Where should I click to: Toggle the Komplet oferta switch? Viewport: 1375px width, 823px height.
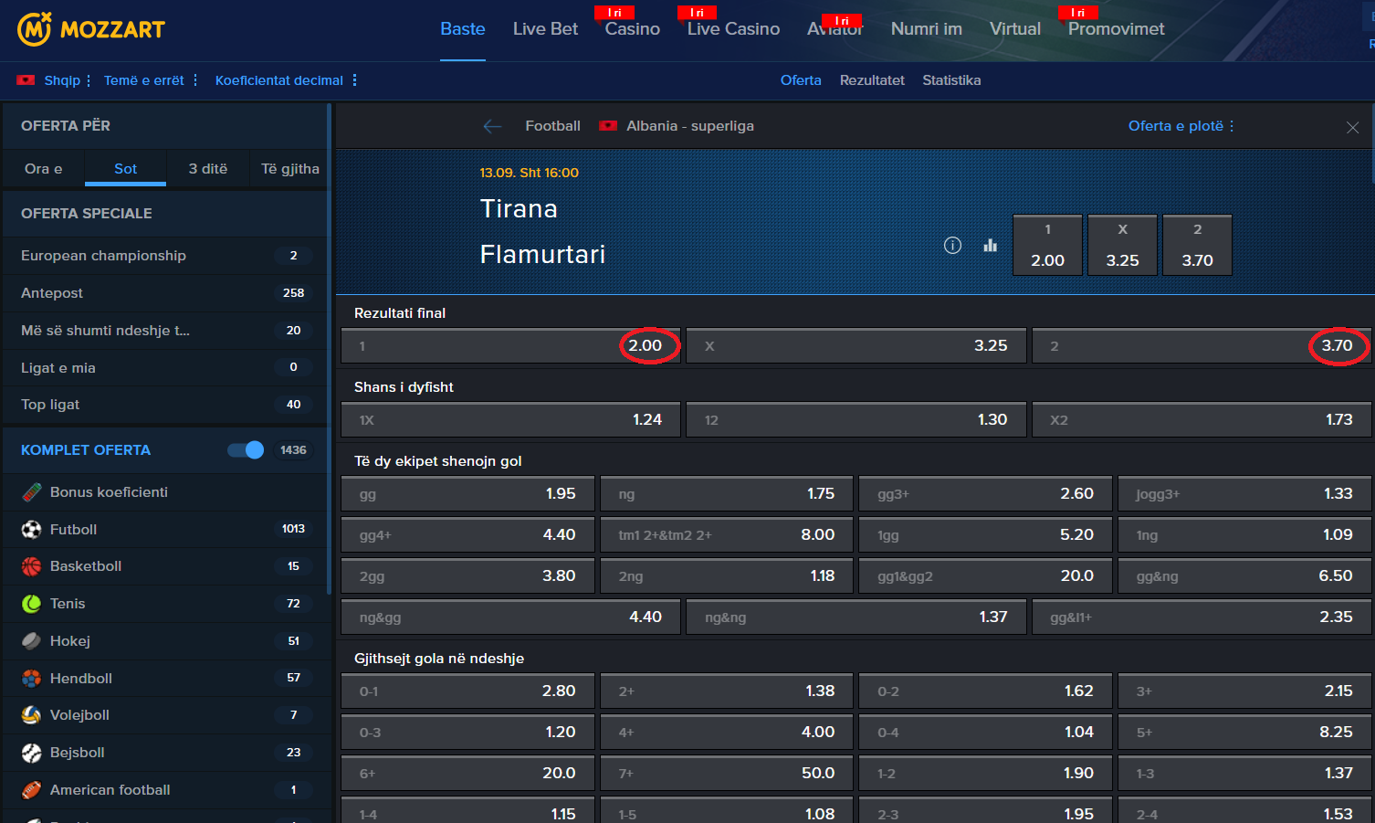[246, 449]
